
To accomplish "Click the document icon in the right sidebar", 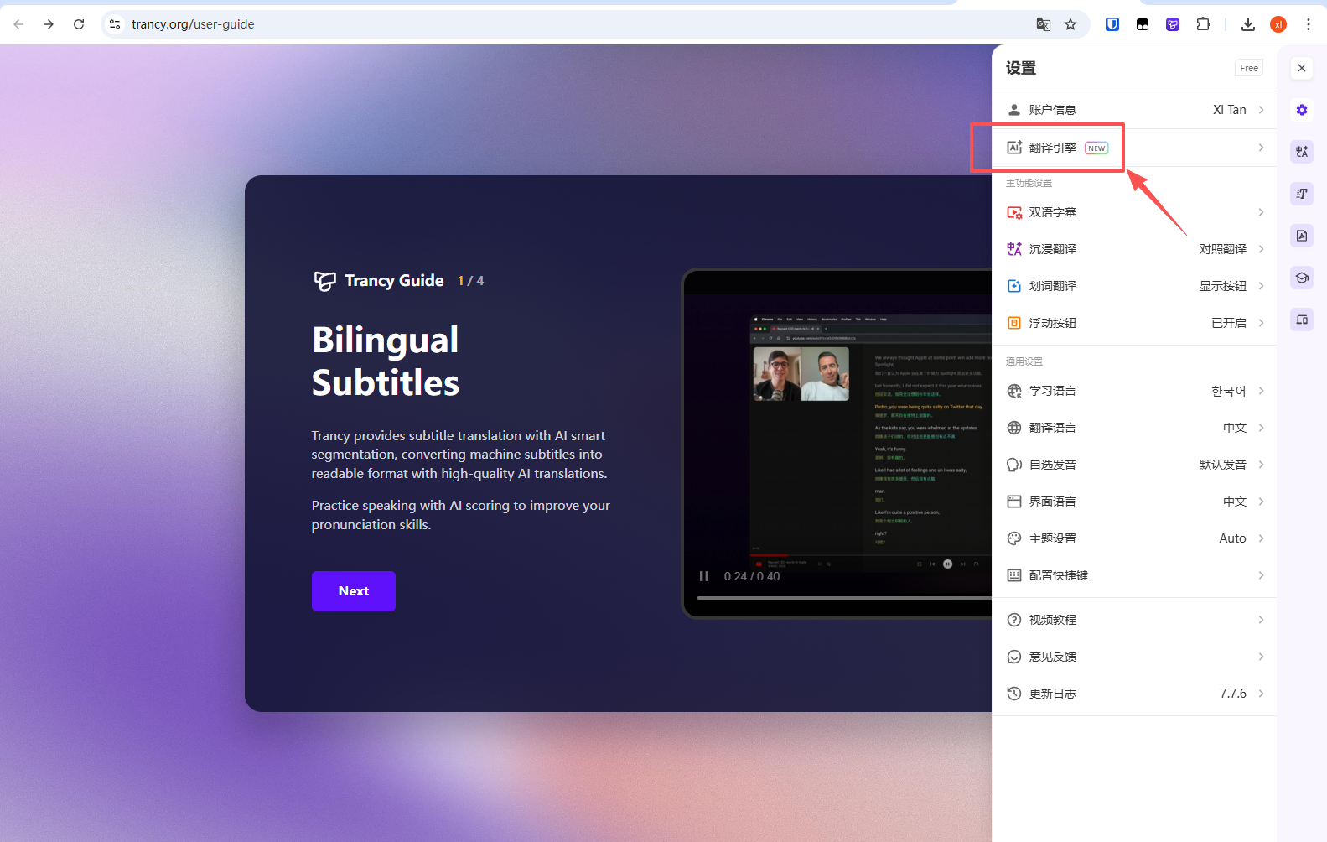I will tap(1302, 236).
